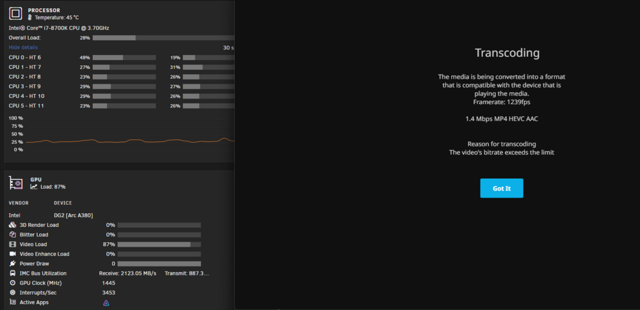Open the active app triangle icon
Screen dimensions: 640x310
(106, 303)
